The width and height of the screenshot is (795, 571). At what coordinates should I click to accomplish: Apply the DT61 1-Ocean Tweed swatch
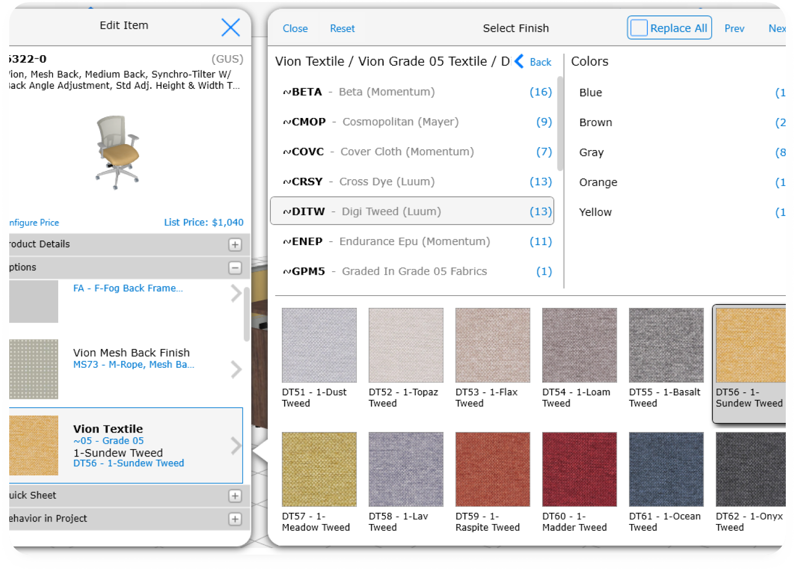666,469
